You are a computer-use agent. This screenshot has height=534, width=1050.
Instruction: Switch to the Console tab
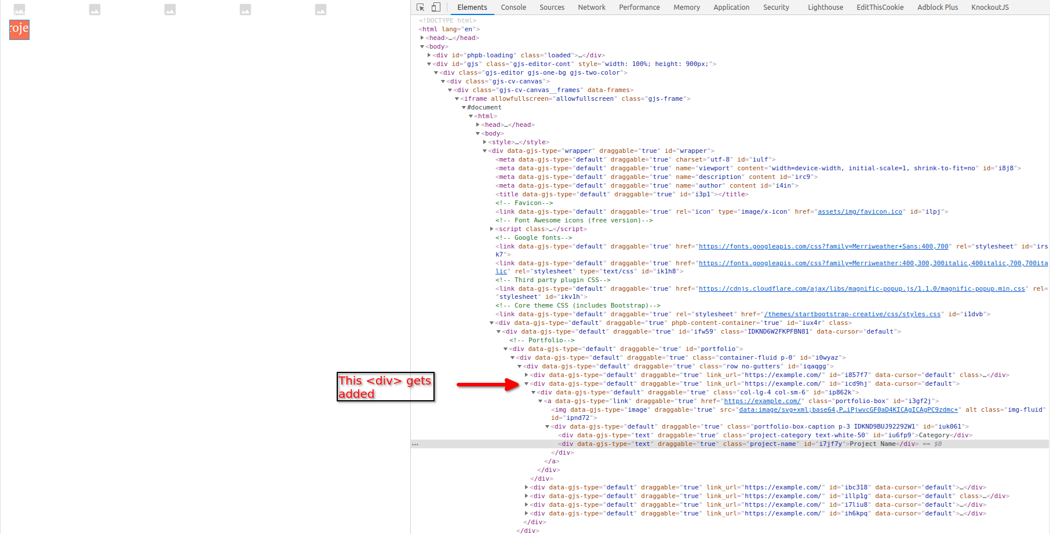[513, 7]
